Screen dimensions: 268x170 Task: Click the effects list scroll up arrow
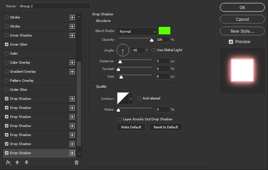(79, 17)
